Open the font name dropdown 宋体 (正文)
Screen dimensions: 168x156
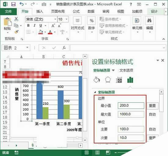coord(55,19)
